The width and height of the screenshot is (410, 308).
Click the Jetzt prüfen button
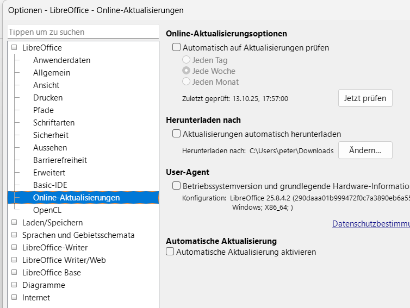tap(365, 98)
